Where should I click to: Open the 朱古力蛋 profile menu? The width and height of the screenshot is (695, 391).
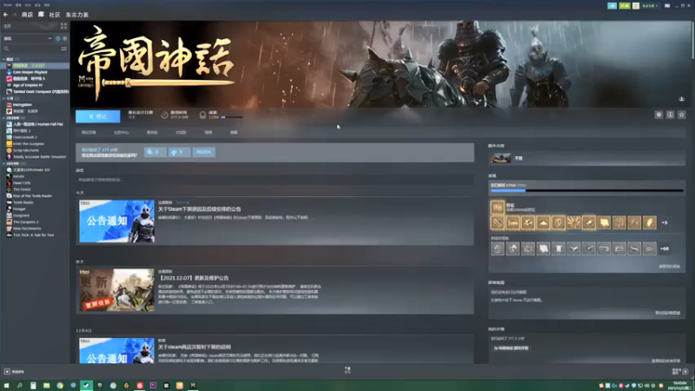click(x=77, y=15)
